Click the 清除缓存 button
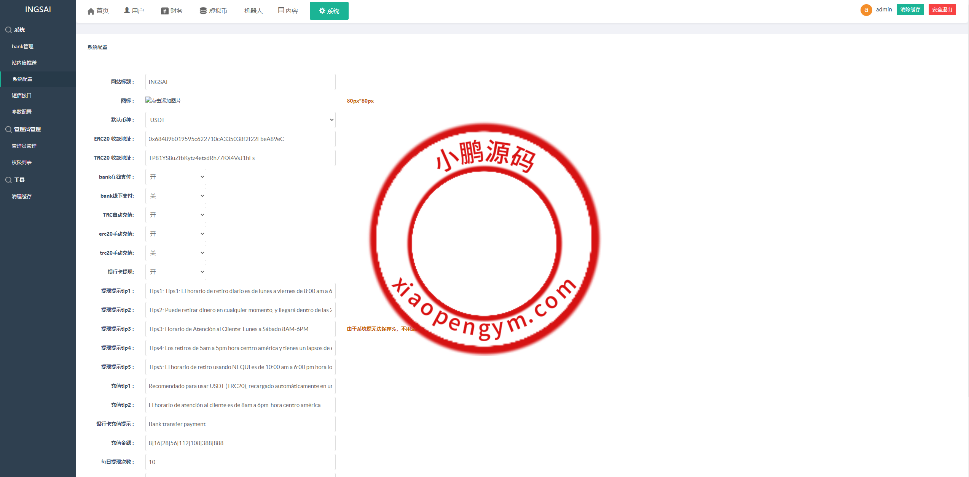Viewport: 969px width, 477px height. point(910,9)
